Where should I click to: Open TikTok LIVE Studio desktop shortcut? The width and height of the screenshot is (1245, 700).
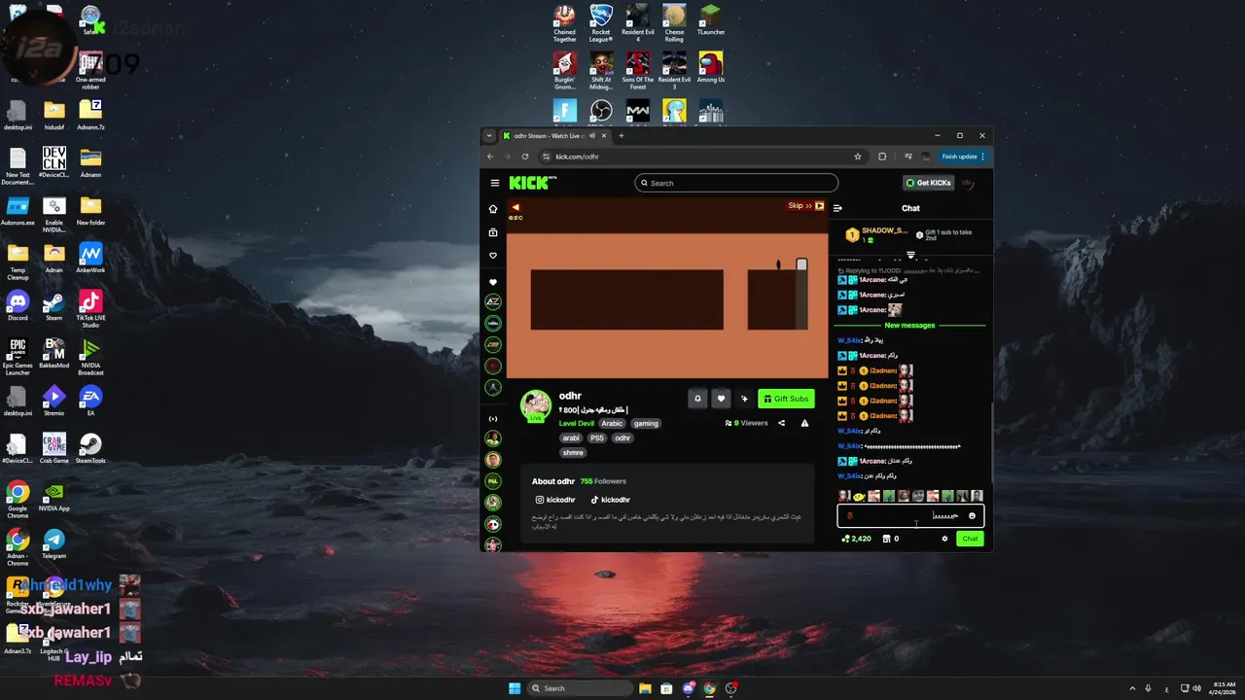[x=90, y=309]
